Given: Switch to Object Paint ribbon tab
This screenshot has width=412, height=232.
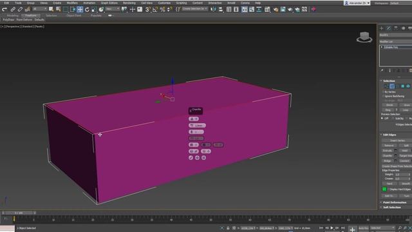Looking at the screenshot, I should click(74, 15).
